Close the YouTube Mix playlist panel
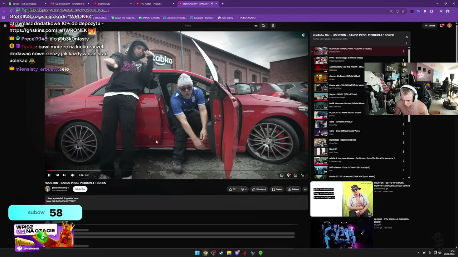The width and height of the screenshot is (458, 257). pos(406,37)
